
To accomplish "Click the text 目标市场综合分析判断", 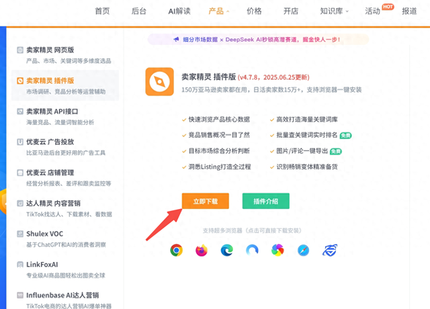I will coord(219,150).
